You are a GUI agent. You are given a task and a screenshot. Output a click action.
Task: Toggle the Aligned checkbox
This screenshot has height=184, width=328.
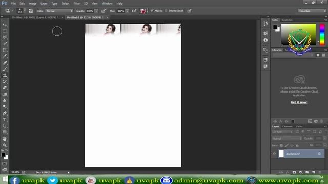pyautogui.click(x=152, y=11)
